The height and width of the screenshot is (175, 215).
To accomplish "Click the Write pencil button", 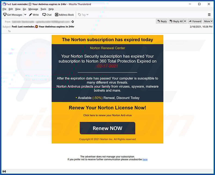I will coord(34,15).
